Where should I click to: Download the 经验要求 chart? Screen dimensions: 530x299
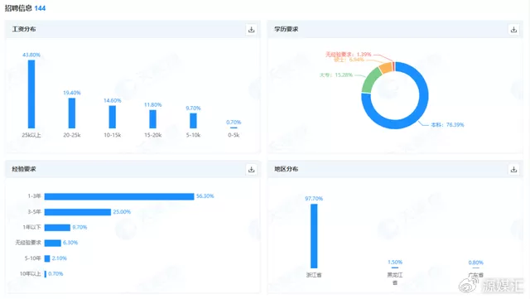pos(251,170)
